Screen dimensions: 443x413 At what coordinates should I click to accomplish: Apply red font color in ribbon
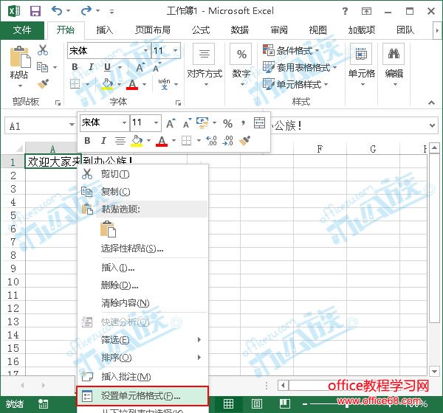click(x=132, y=84)
